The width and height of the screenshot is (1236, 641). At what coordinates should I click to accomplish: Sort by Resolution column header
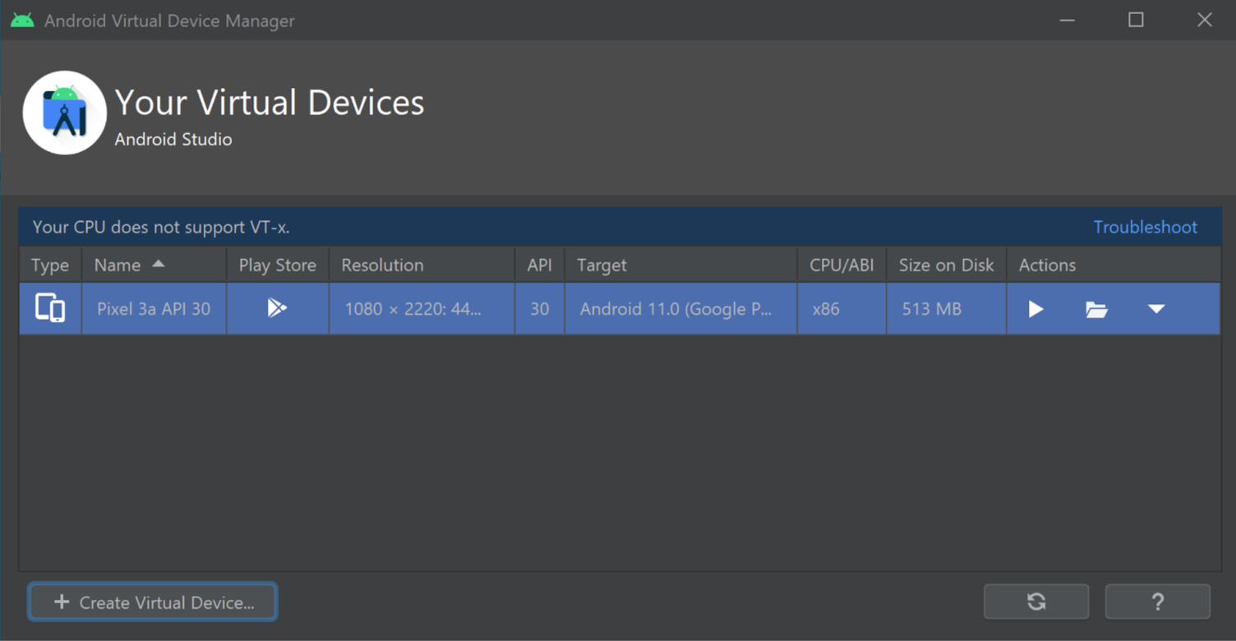click(422, 265)
